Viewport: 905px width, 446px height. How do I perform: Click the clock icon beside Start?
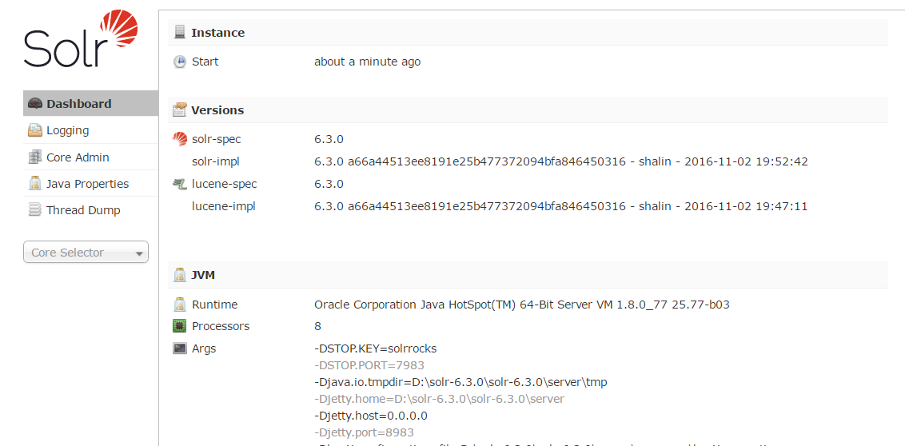[180, 62]
